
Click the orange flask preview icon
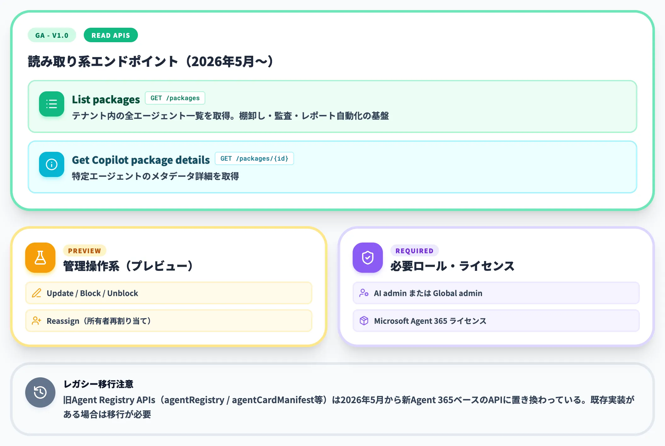coord(40,258)
